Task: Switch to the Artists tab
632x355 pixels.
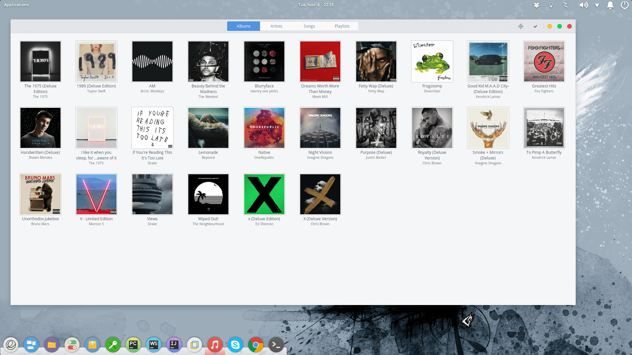Action: (x=276, y=26)
